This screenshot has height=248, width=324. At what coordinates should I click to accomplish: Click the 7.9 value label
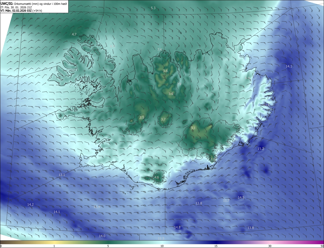pyautogui.click(x=179, y=84)
